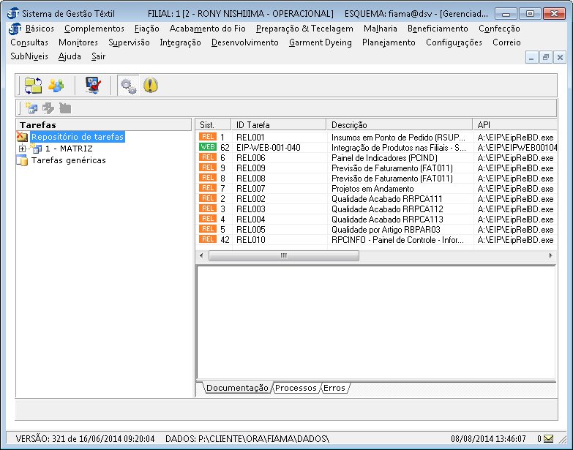Select Repositório de tarefas tree item
The image size is (573, 450).
click(78, 137)
